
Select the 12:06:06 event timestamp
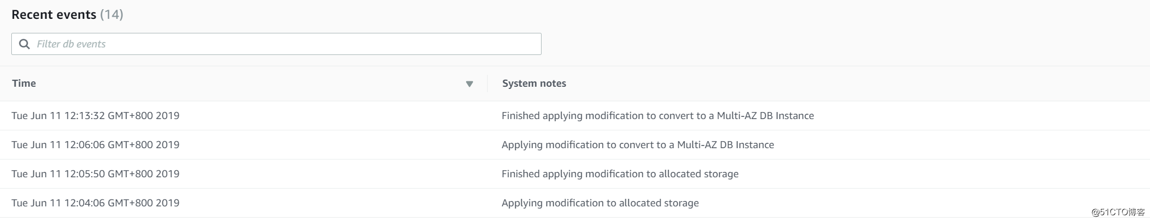tap(95, 145)
